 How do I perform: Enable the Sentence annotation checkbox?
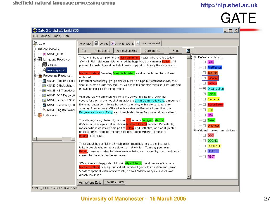[x=204, y=99]
